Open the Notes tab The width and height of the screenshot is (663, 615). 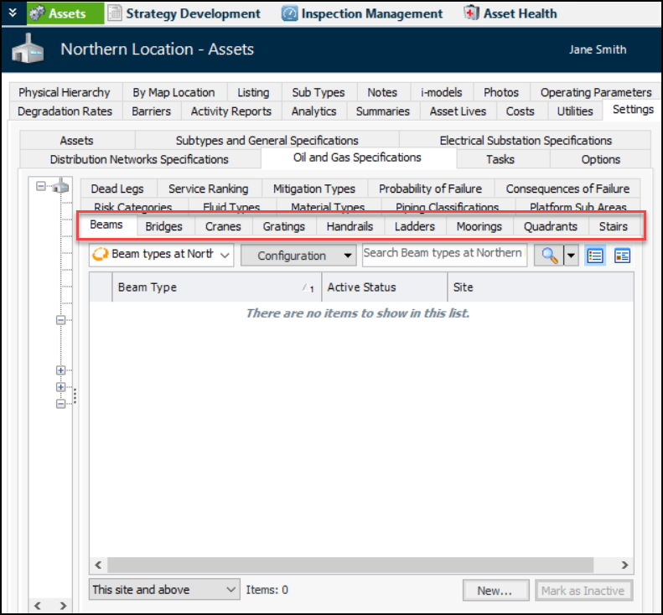382,92
